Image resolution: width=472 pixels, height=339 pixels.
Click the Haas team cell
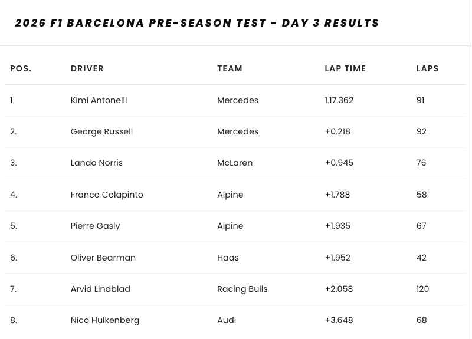[228, 258]
